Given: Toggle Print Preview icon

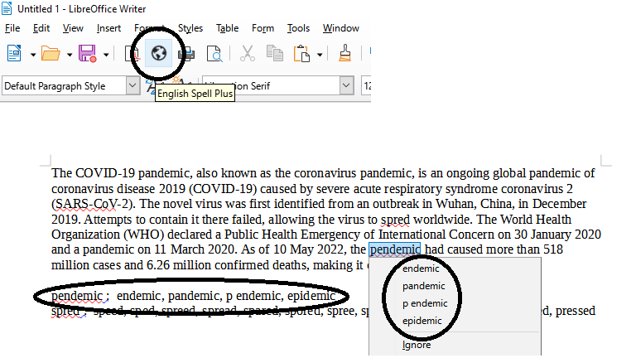Looking at the screenshot, I should point(214,54).
